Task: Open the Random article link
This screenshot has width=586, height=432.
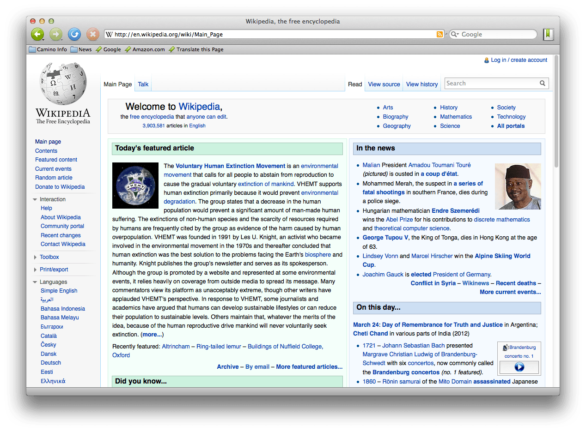Action: click(54, 178)
